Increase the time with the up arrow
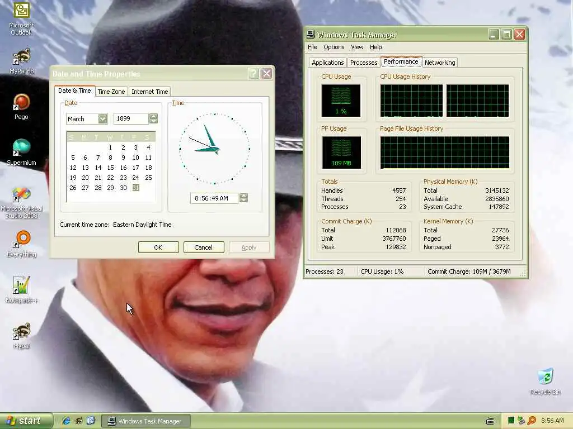573x429 pixels. point(243,196)
